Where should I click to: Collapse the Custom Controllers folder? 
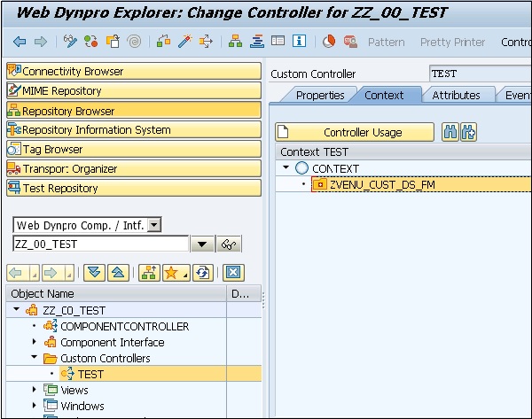coord(35,359)
